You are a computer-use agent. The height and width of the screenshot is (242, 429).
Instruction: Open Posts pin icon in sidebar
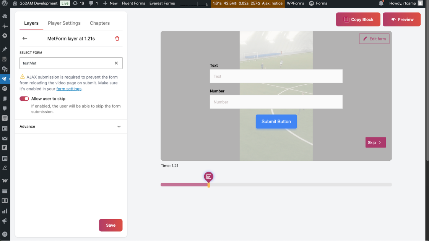pos(5,49)
